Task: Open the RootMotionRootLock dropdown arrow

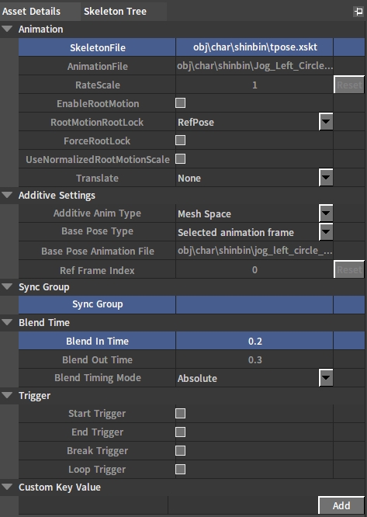Action: [x=326, y=122]
